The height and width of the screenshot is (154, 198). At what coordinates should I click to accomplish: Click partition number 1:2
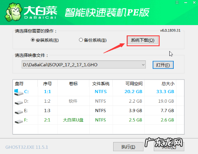(x=47, y=101)
